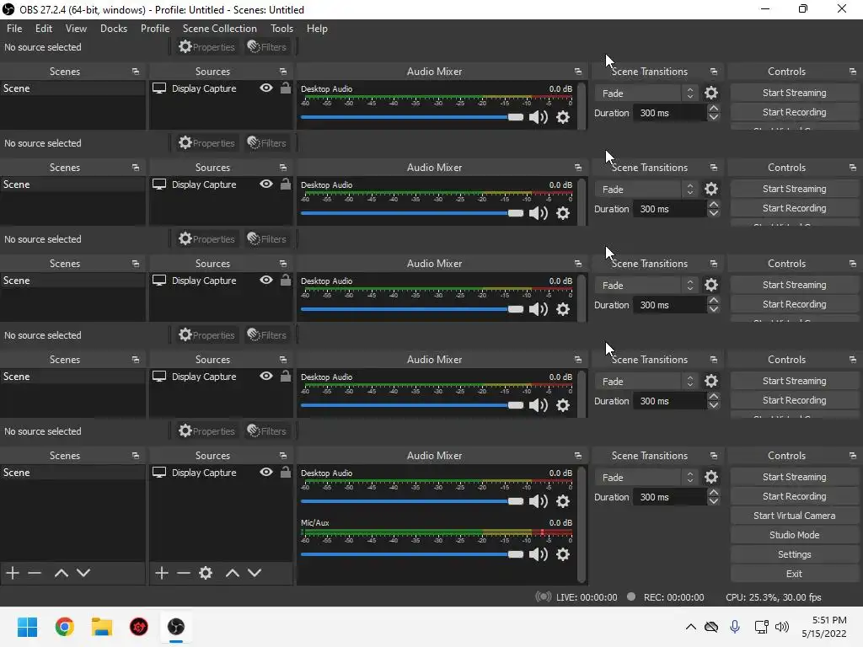Image resolution: width=863 pixels, height=647 pixels.
Task: Move the source up with the Sources toolbar arrow
Action: 233,573
